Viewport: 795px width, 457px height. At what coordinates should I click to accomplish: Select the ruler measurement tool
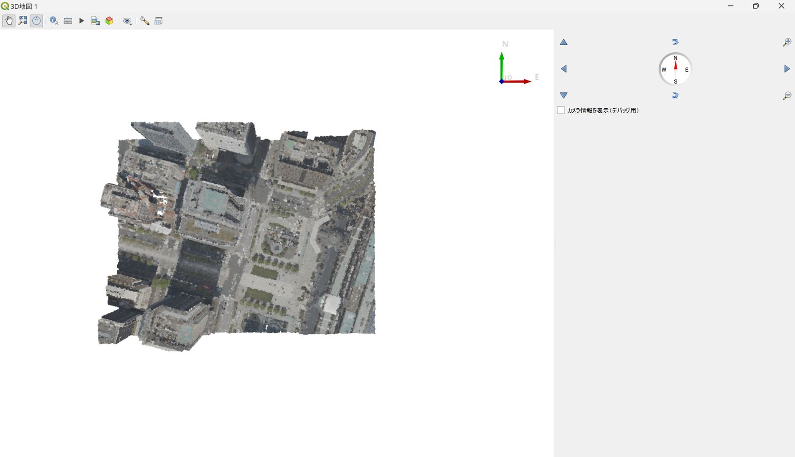68,21
